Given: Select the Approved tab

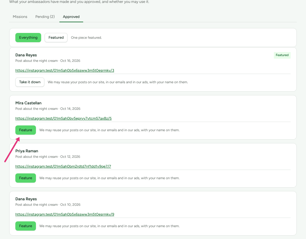Looking at the screenshot, I should pyautogui.click(x=71, y=17).
